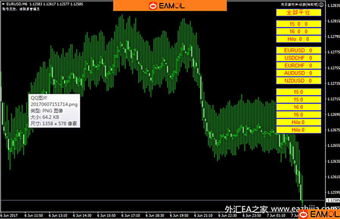Viewport: 340px width, 219px height.
Task: Click the 1.12585 current price label
Action: click(333, 200)
